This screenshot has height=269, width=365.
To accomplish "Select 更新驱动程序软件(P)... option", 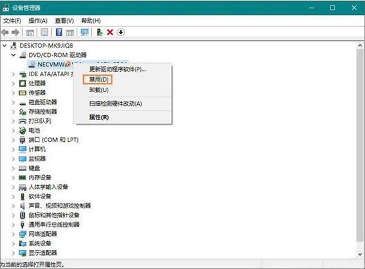I will tap(117, 69).
